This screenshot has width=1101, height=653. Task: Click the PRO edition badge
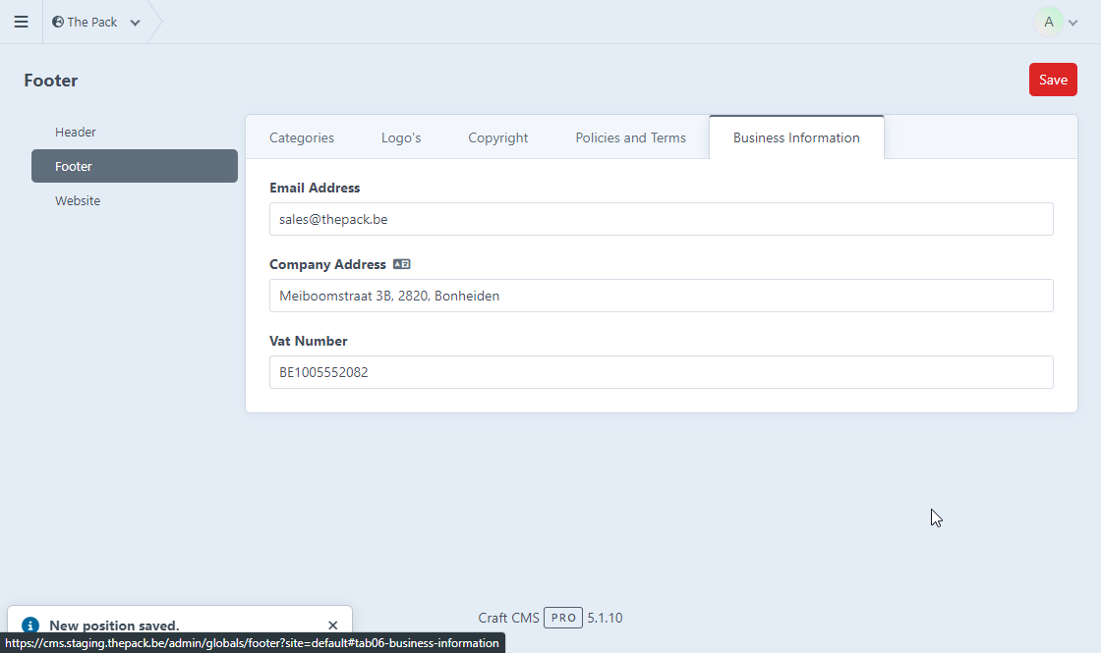coord(563,618)
